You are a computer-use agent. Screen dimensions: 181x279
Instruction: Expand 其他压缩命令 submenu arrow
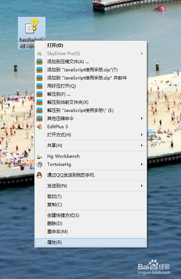point(142,119)
